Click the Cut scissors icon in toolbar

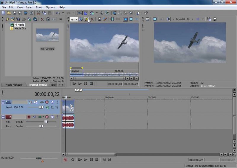(38, 13)
